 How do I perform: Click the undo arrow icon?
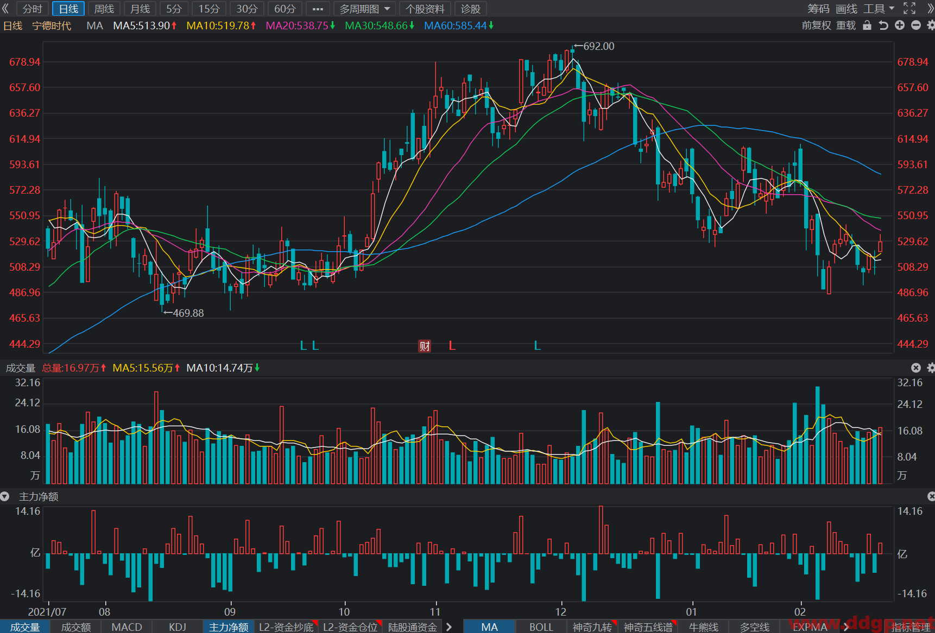pos(883,25)
